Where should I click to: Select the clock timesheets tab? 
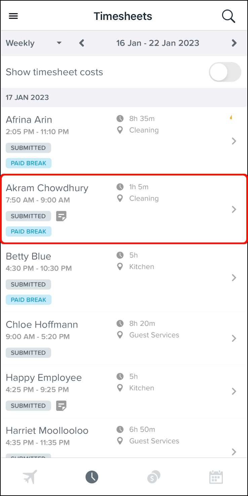point(92,477)
